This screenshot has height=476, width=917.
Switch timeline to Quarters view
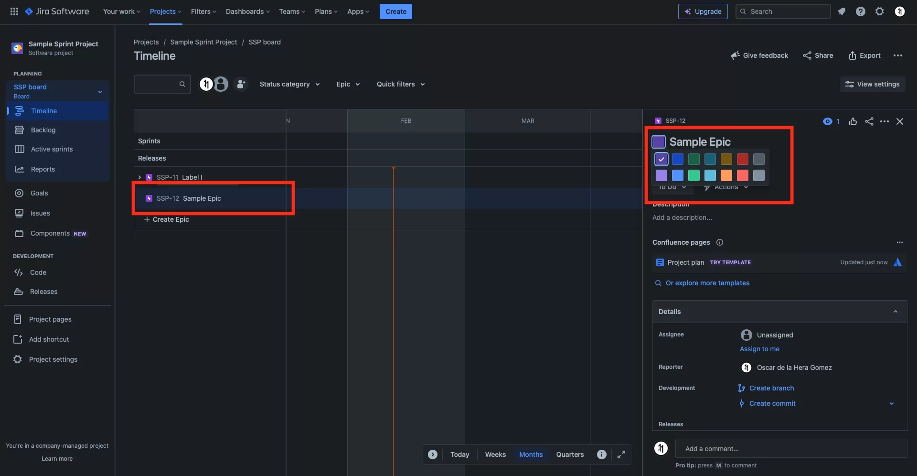pyautogui.click(x=570, y=454)
